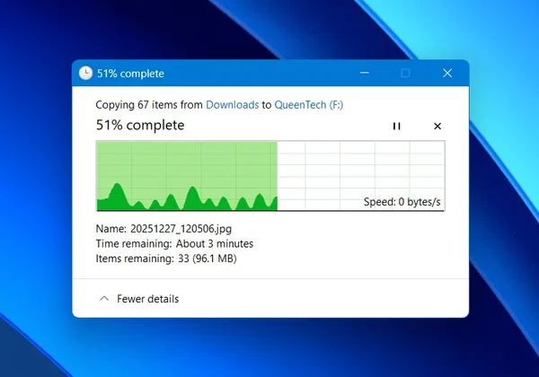The image size is (539, 377).
Task: Click the title bar text 51% complete
Action: 130,74
